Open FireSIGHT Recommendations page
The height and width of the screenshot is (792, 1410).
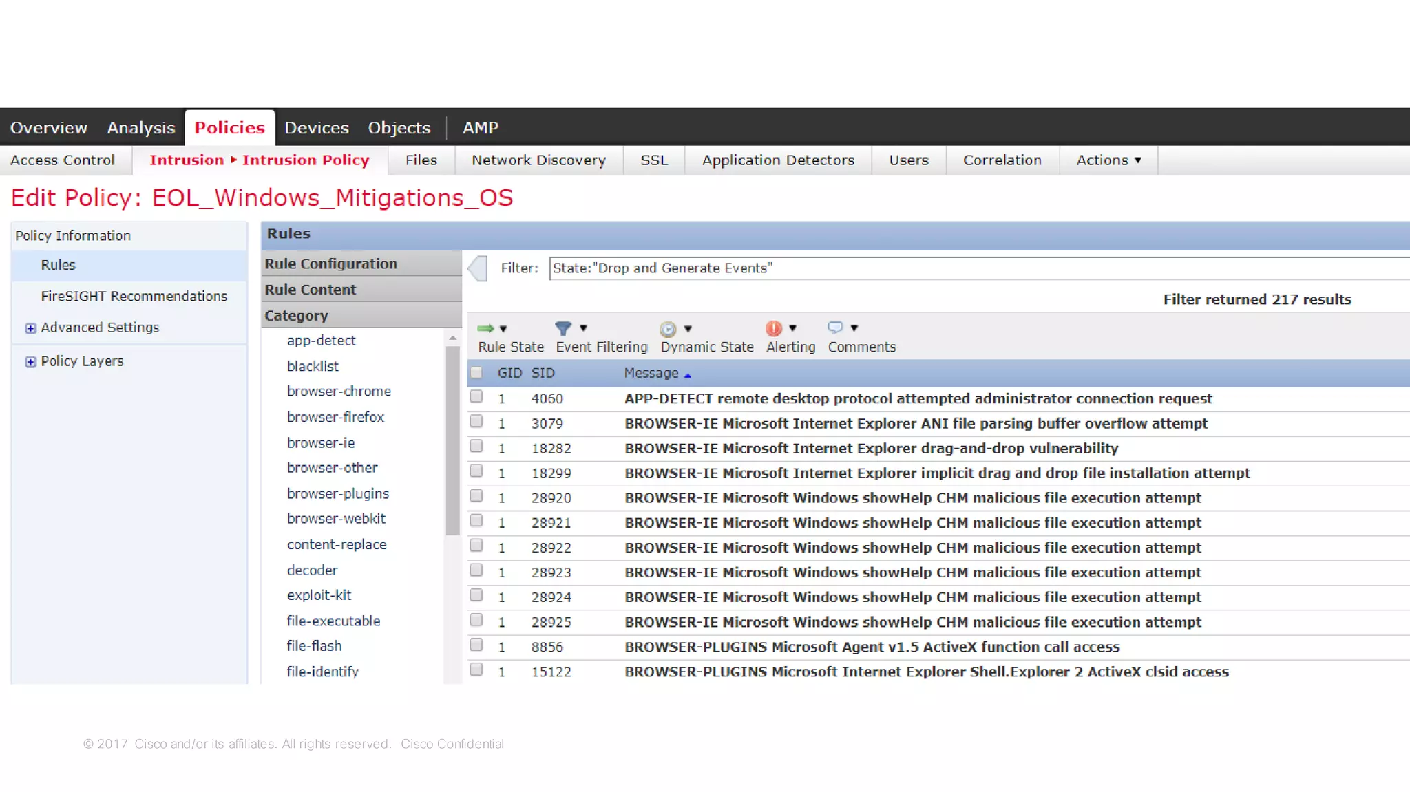tap(134, 296)
